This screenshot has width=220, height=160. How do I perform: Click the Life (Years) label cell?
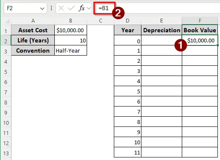pos(33,40)
